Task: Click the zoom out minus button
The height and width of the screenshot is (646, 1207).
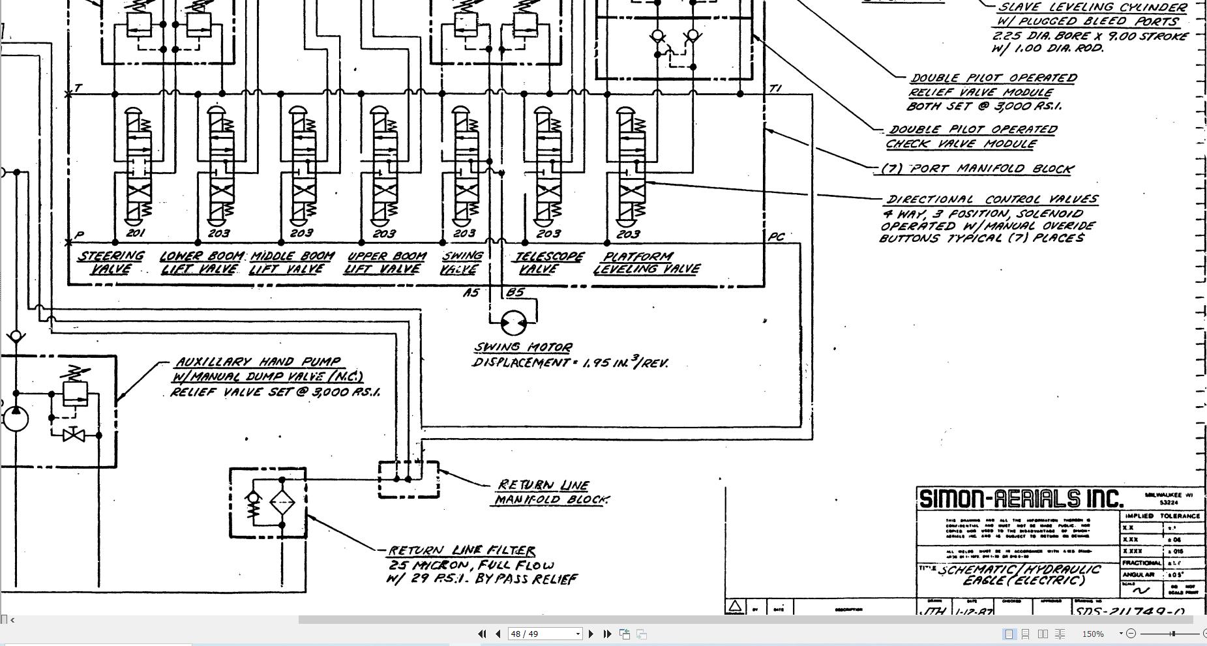Action: [1131, 634]
